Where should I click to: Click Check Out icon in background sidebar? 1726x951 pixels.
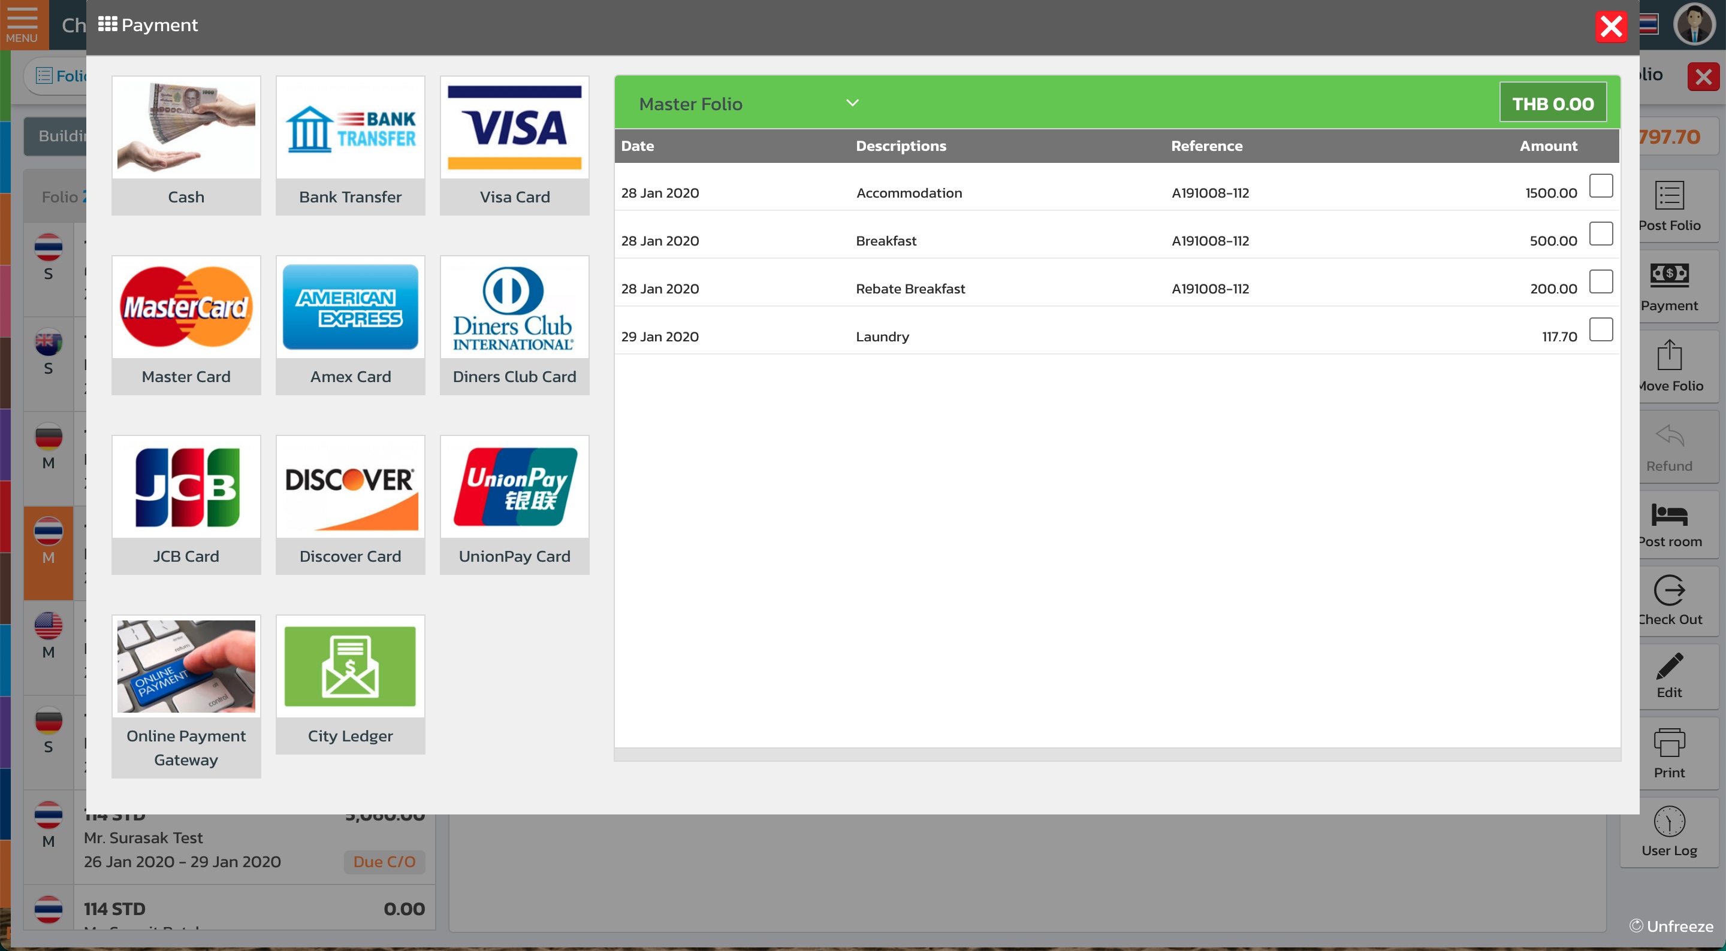point(1668,600)
